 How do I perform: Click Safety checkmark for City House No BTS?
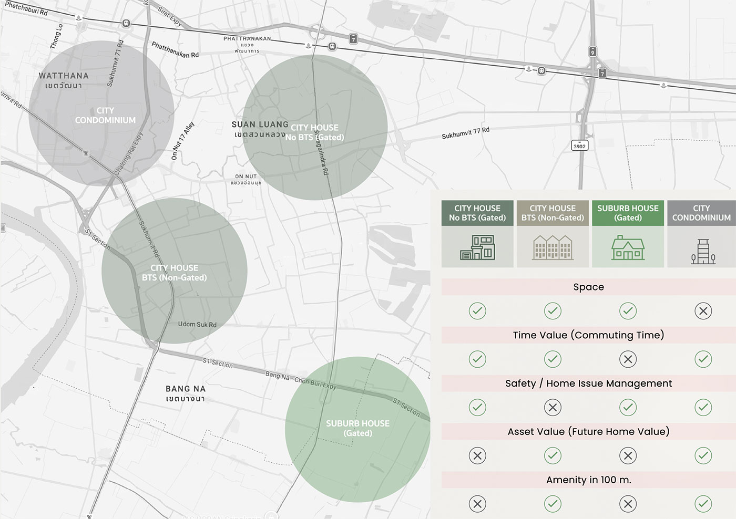coord(477,408)
